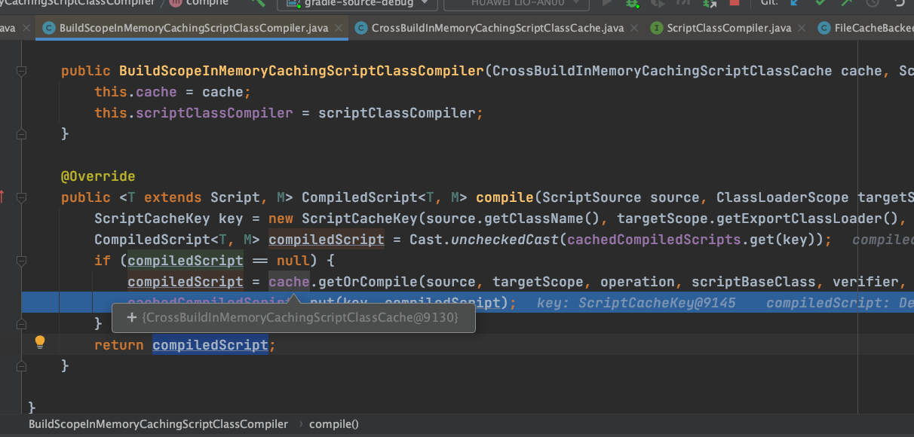The image size is (914, 437).
Task: Click compiledScript in the if condition
Action: pos(186,261)
